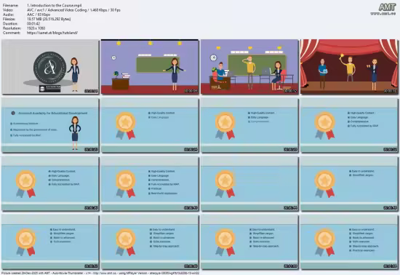Select the medal thumbnail listing only High-Quality Content and Easy Language

(150, 126)
